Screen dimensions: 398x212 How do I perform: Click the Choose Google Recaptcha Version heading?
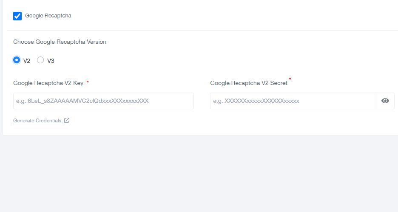[60, 42]
